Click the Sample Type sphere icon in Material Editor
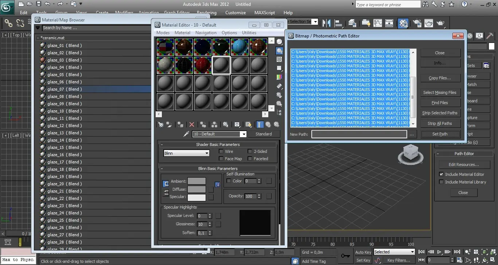 click(280, 42)
